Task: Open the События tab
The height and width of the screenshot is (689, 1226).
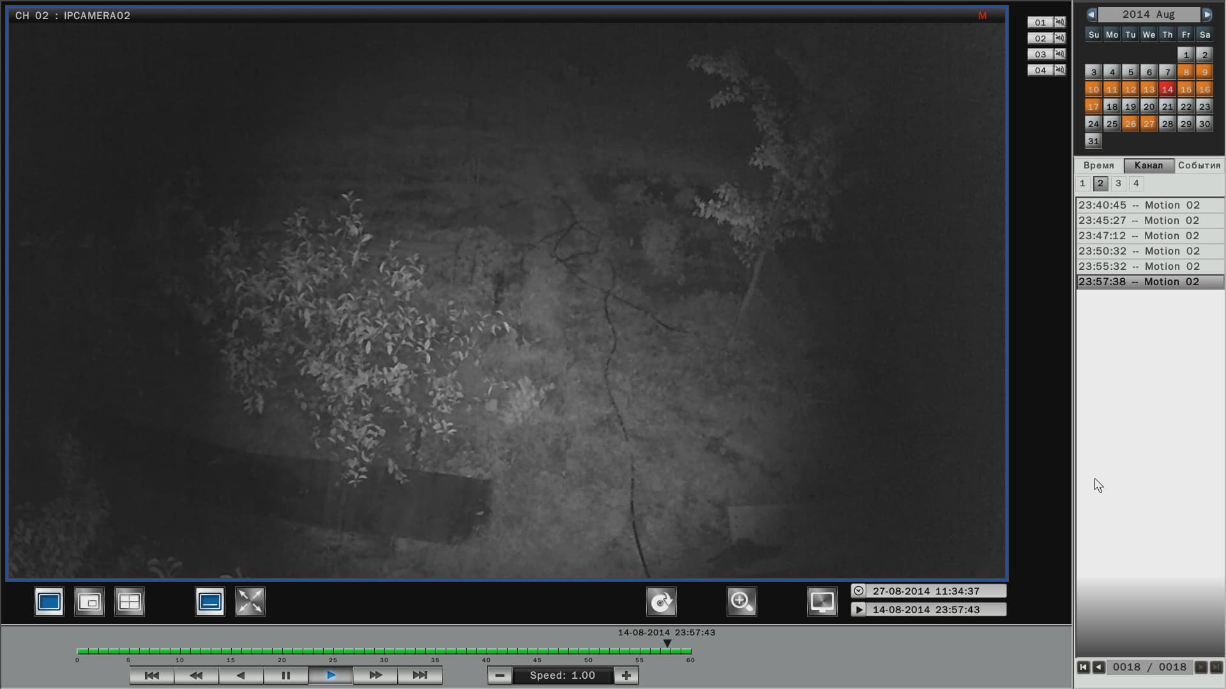Action: 1199,165
